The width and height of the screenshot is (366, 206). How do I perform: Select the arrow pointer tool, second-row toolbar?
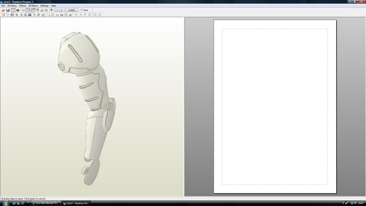click(8, 15)
